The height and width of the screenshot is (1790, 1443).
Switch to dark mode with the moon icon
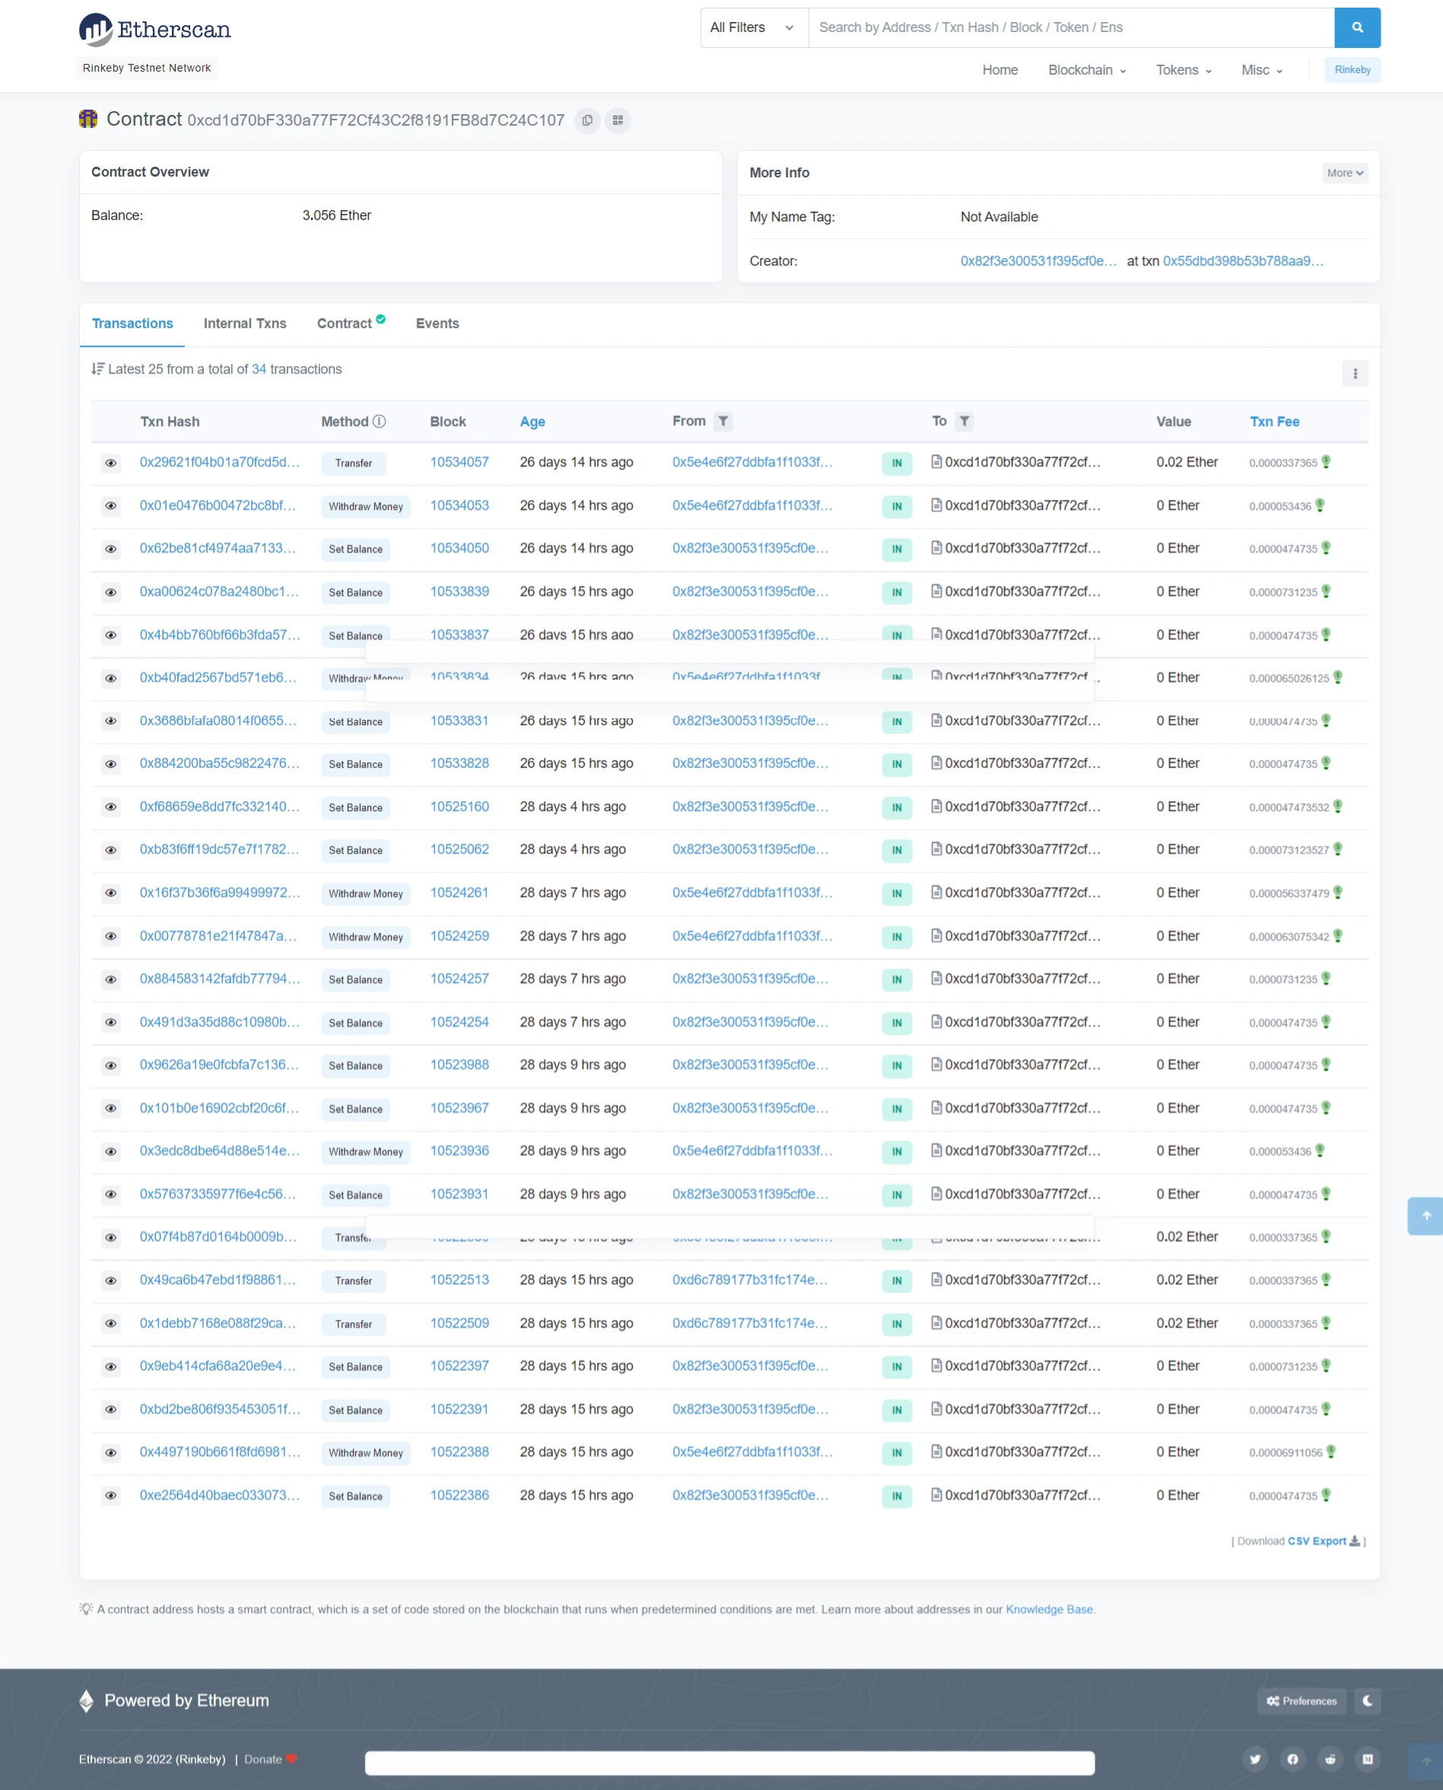1368,1700
